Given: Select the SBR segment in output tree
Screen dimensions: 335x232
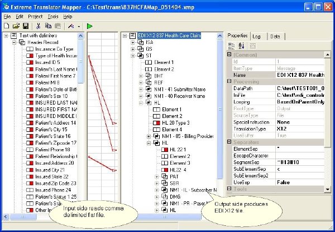Looking at the screenshot, I should (175, 184).
